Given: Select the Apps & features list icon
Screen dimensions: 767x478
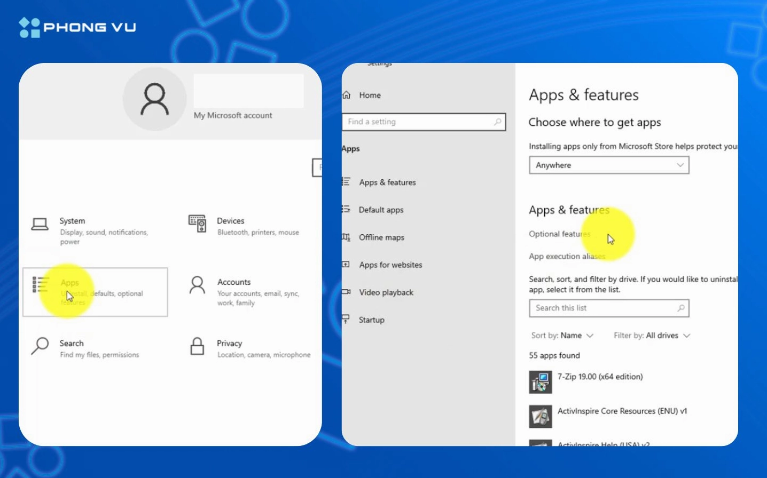Looking at the screenshot, I should coord(347,182).
